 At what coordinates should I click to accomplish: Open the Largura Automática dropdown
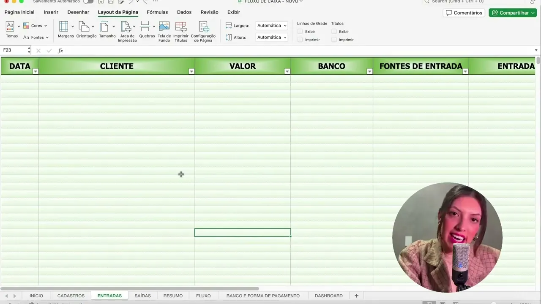tap(272, 26)
